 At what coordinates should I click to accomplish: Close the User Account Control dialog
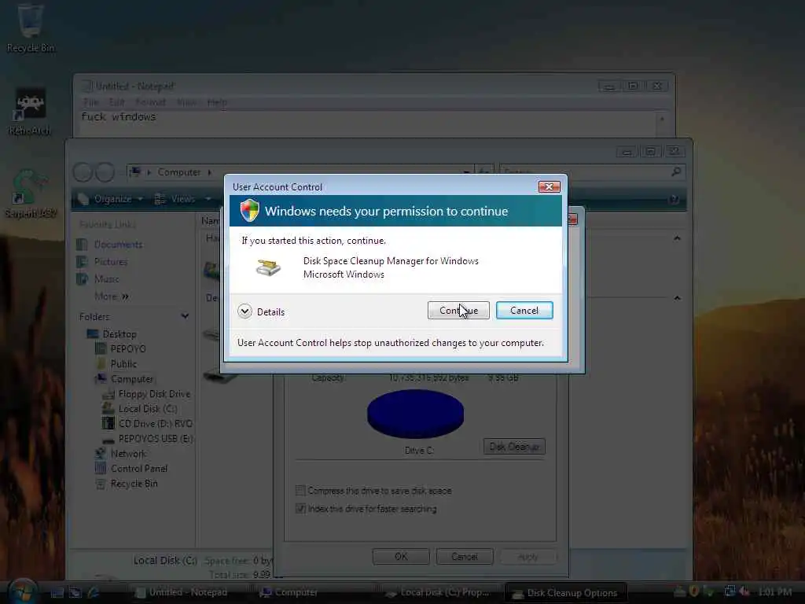(549, 186)
